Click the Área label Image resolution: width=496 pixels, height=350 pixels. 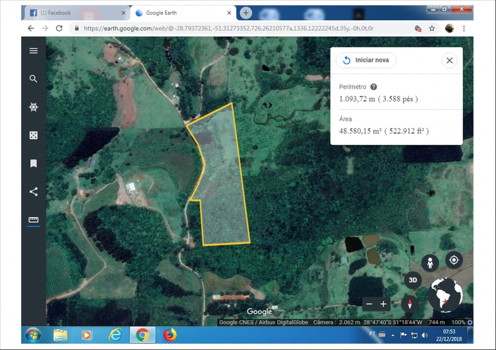tap(345, 119)
